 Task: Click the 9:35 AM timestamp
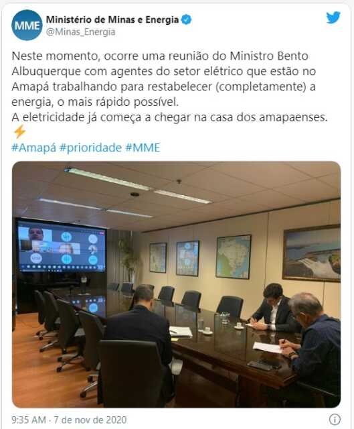(29, 420)
